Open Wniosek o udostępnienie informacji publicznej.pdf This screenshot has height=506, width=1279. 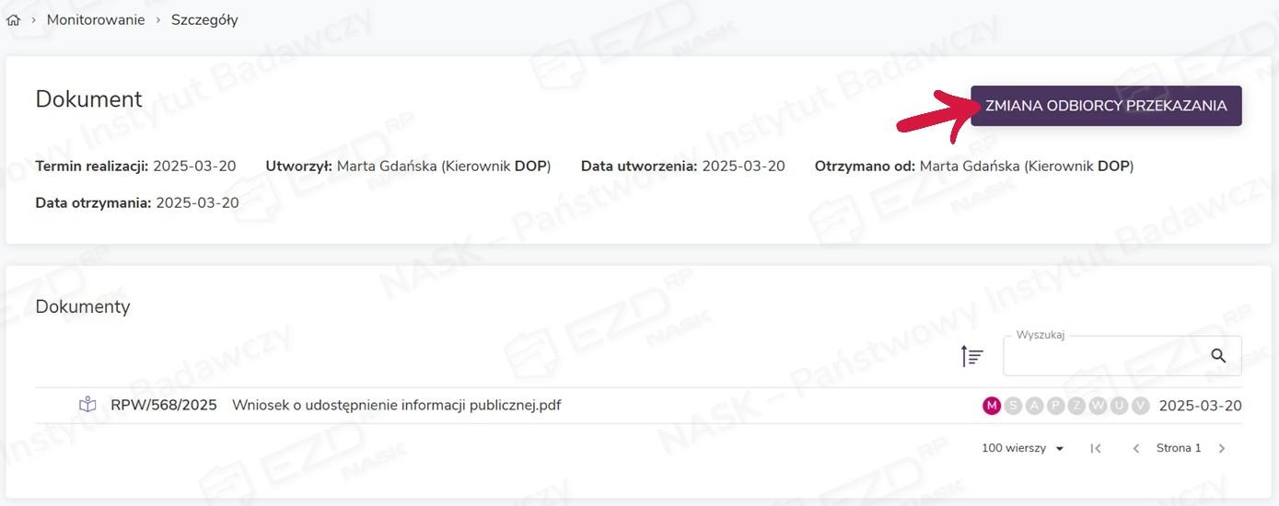[x=396, y=405]
